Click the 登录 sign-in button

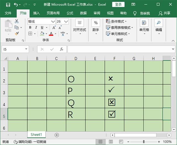[x=118, y=4]
